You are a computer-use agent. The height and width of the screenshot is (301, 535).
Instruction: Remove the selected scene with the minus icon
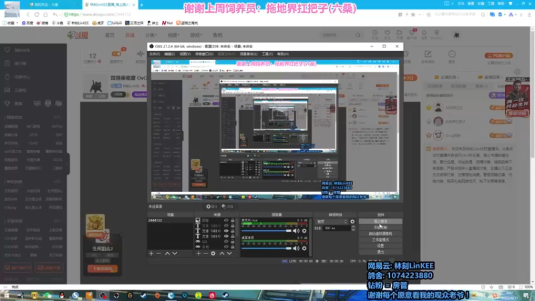tap(158, 254)
